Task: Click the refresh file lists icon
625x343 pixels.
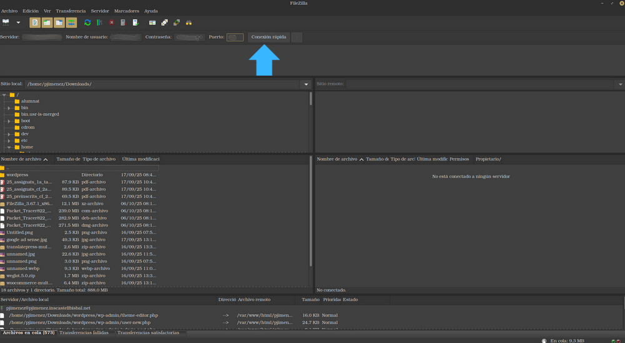Action: (87, 22)
